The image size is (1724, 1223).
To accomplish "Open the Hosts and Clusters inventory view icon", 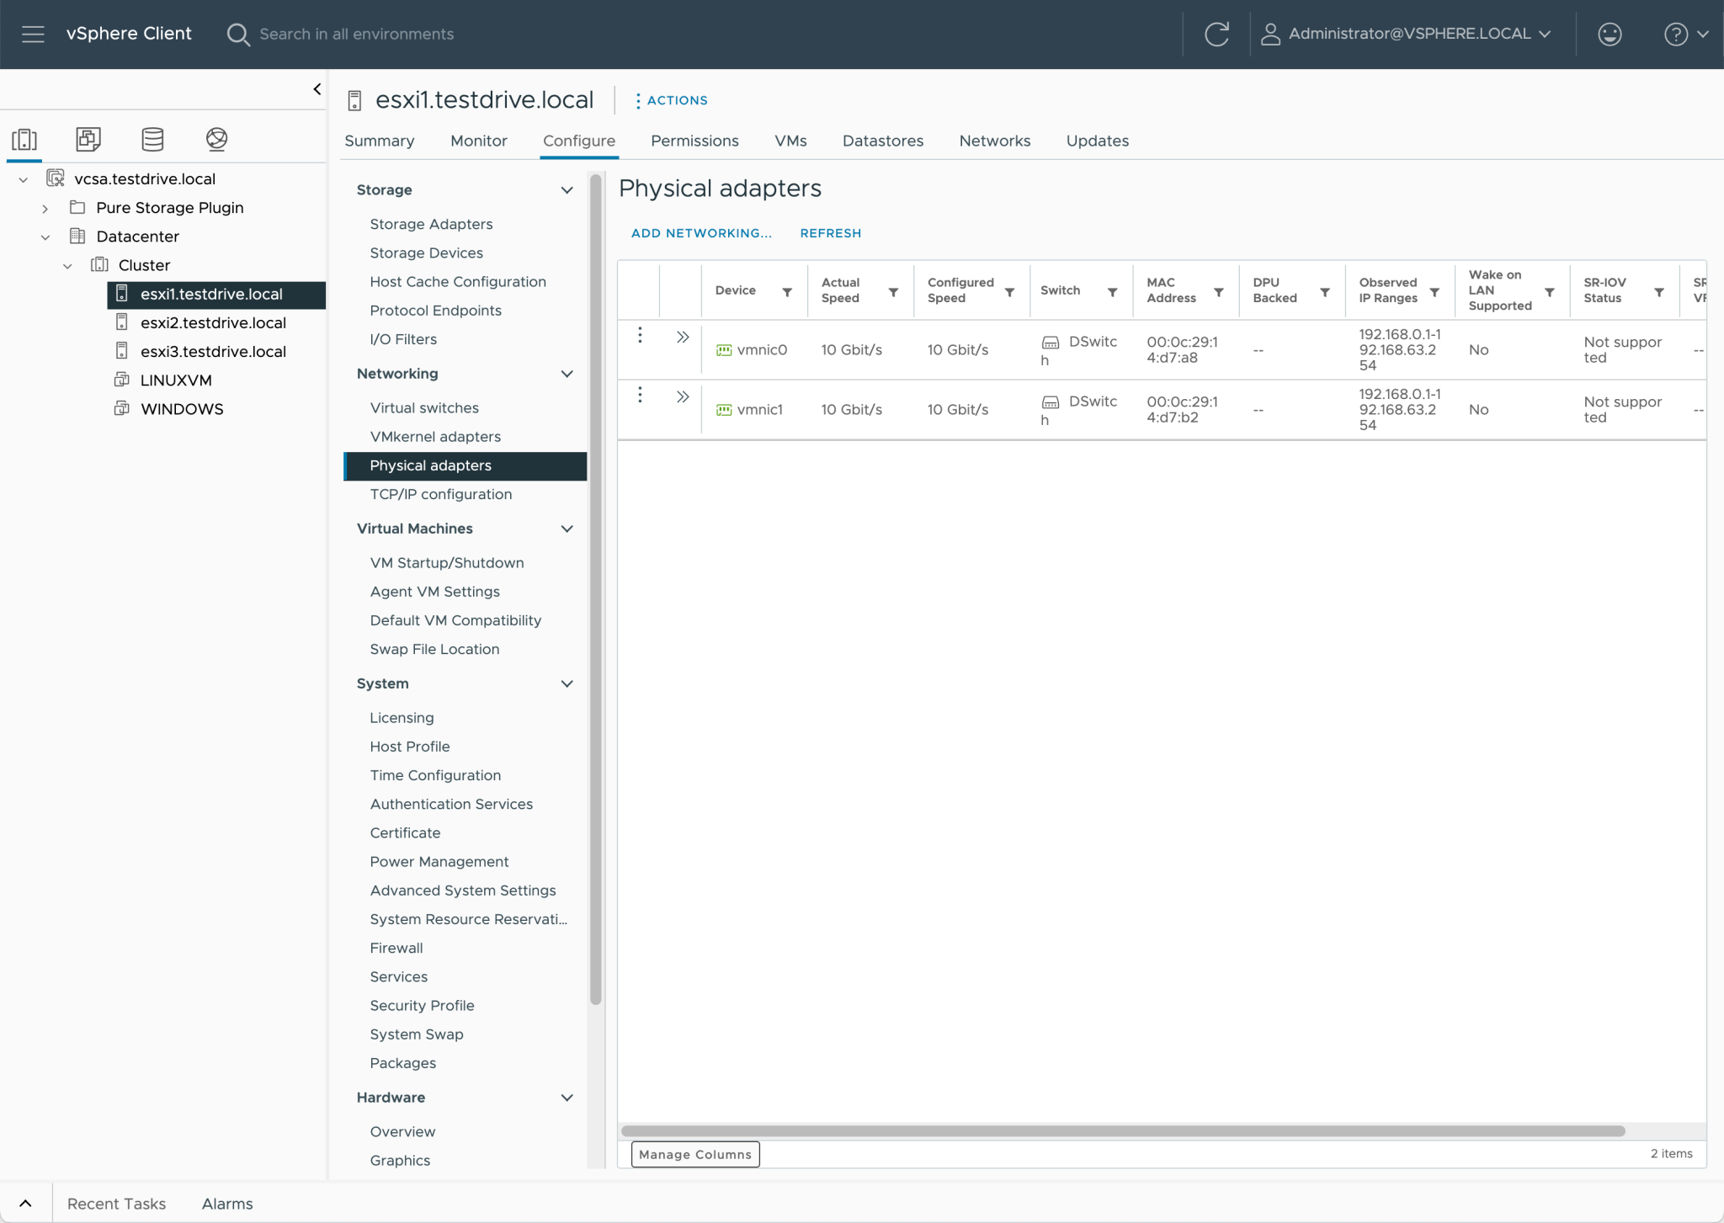I will (x=24, y=139).
